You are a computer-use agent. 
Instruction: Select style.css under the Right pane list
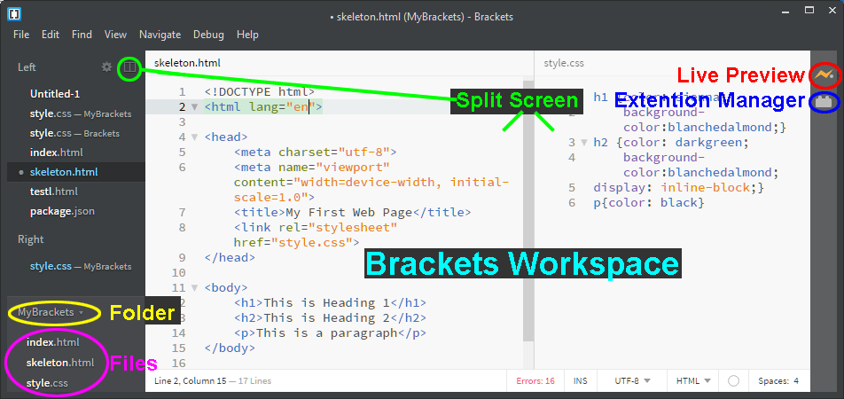(81, 266)
